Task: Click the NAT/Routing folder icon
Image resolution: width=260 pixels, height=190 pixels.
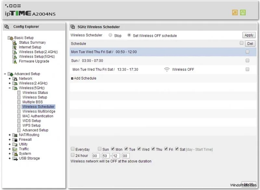Action: click(15, 135)
